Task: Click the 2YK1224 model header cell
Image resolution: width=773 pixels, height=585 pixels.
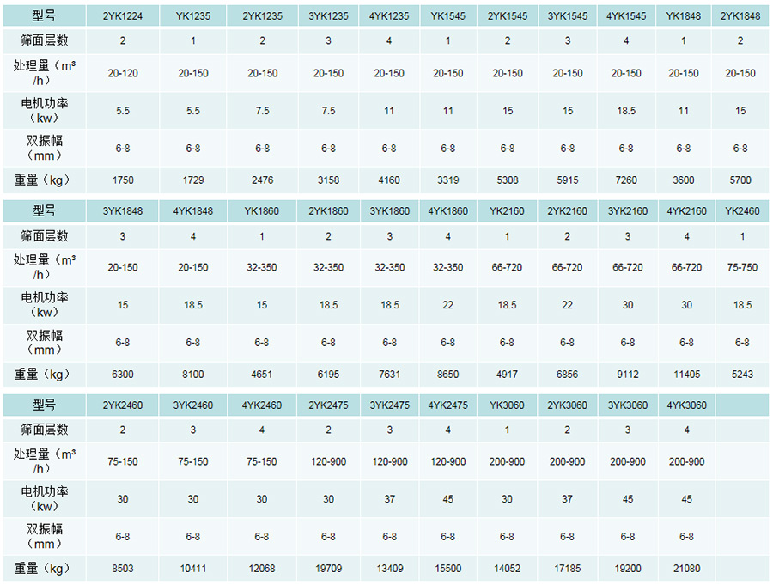Action: pos(122,16)
